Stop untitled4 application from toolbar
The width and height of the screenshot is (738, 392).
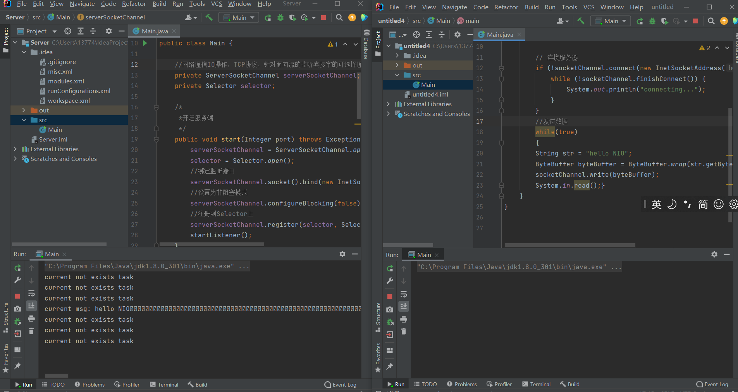coord(695,21)
